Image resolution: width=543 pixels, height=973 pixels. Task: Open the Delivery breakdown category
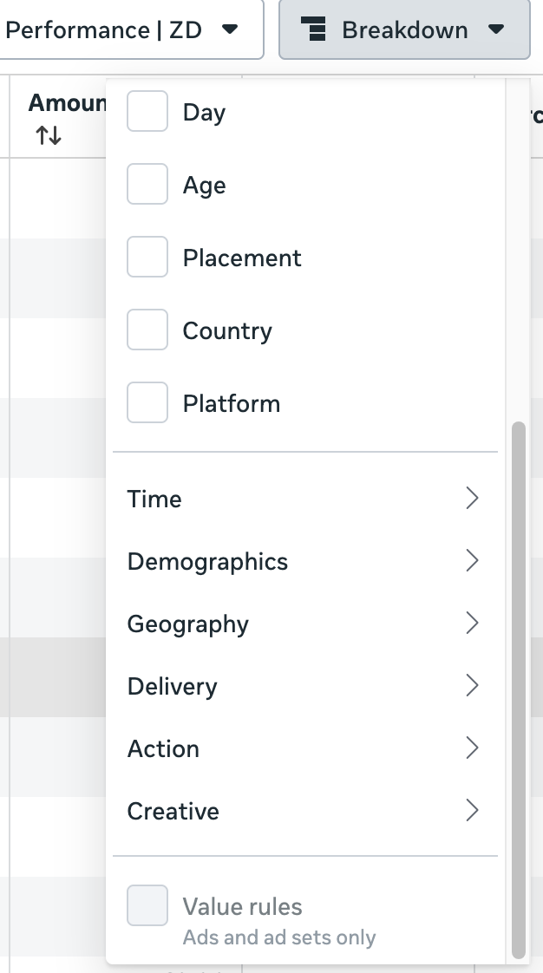coord(173,686)
